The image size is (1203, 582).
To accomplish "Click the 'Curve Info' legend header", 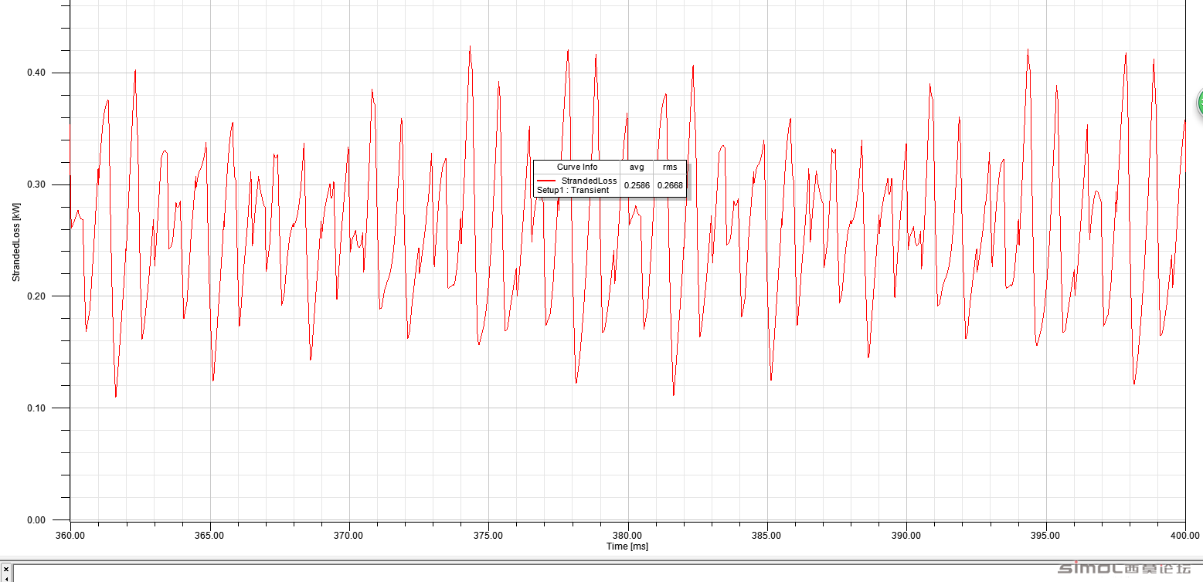I will pyautogui.click(x=577, y=167).
